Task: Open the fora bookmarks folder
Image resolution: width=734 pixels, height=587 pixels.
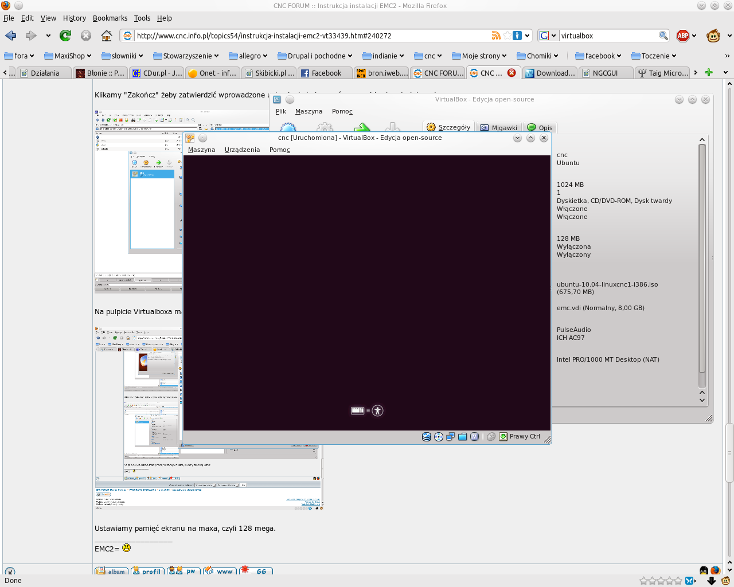Action: 19,56
